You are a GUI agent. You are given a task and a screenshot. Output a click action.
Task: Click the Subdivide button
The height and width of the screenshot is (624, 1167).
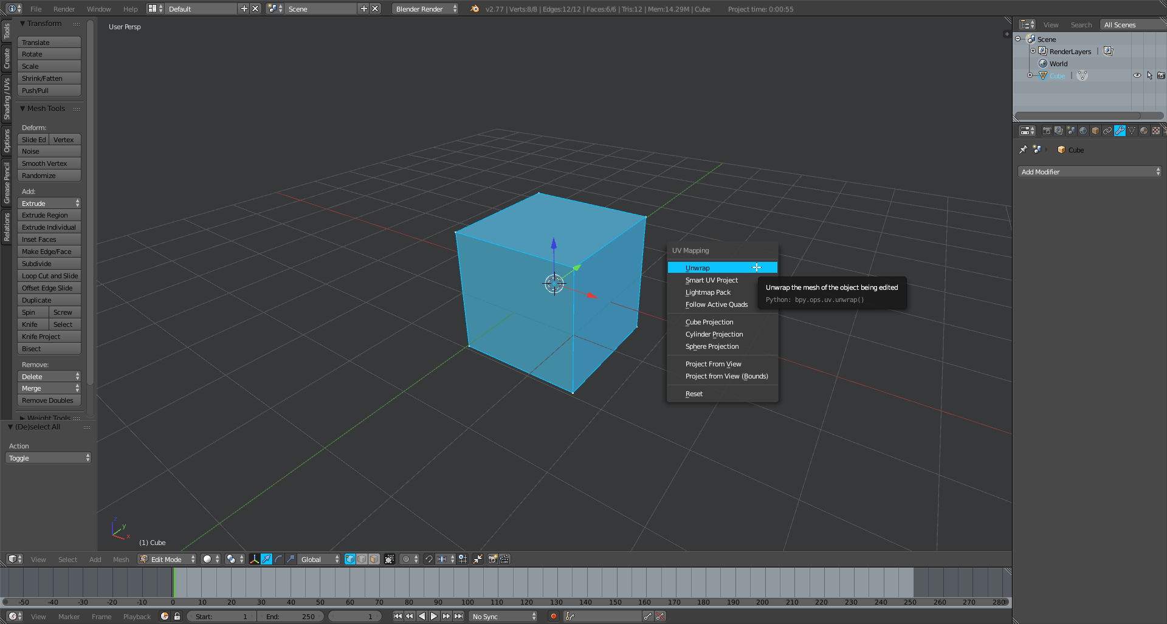tap(49, 263)
